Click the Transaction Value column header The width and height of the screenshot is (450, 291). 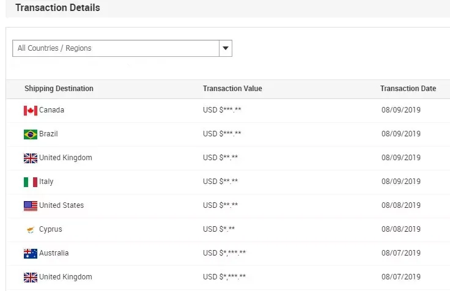(232, 89)
